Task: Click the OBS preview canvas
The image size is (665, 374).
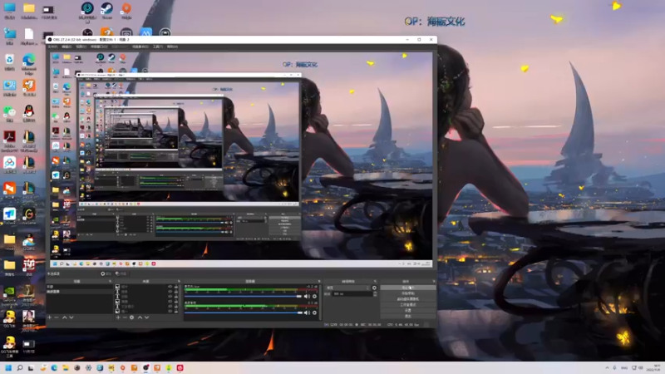Action: [241, 160]
